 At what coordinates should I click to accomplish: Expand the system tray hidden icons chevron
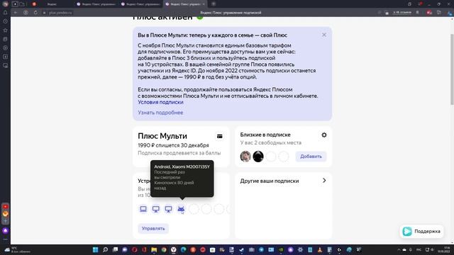pos(399,249)
